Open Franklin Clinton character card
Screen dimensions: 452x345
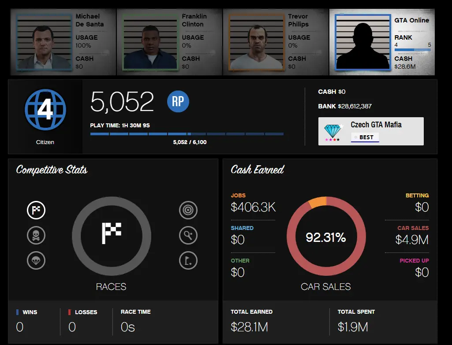[169, 42]
